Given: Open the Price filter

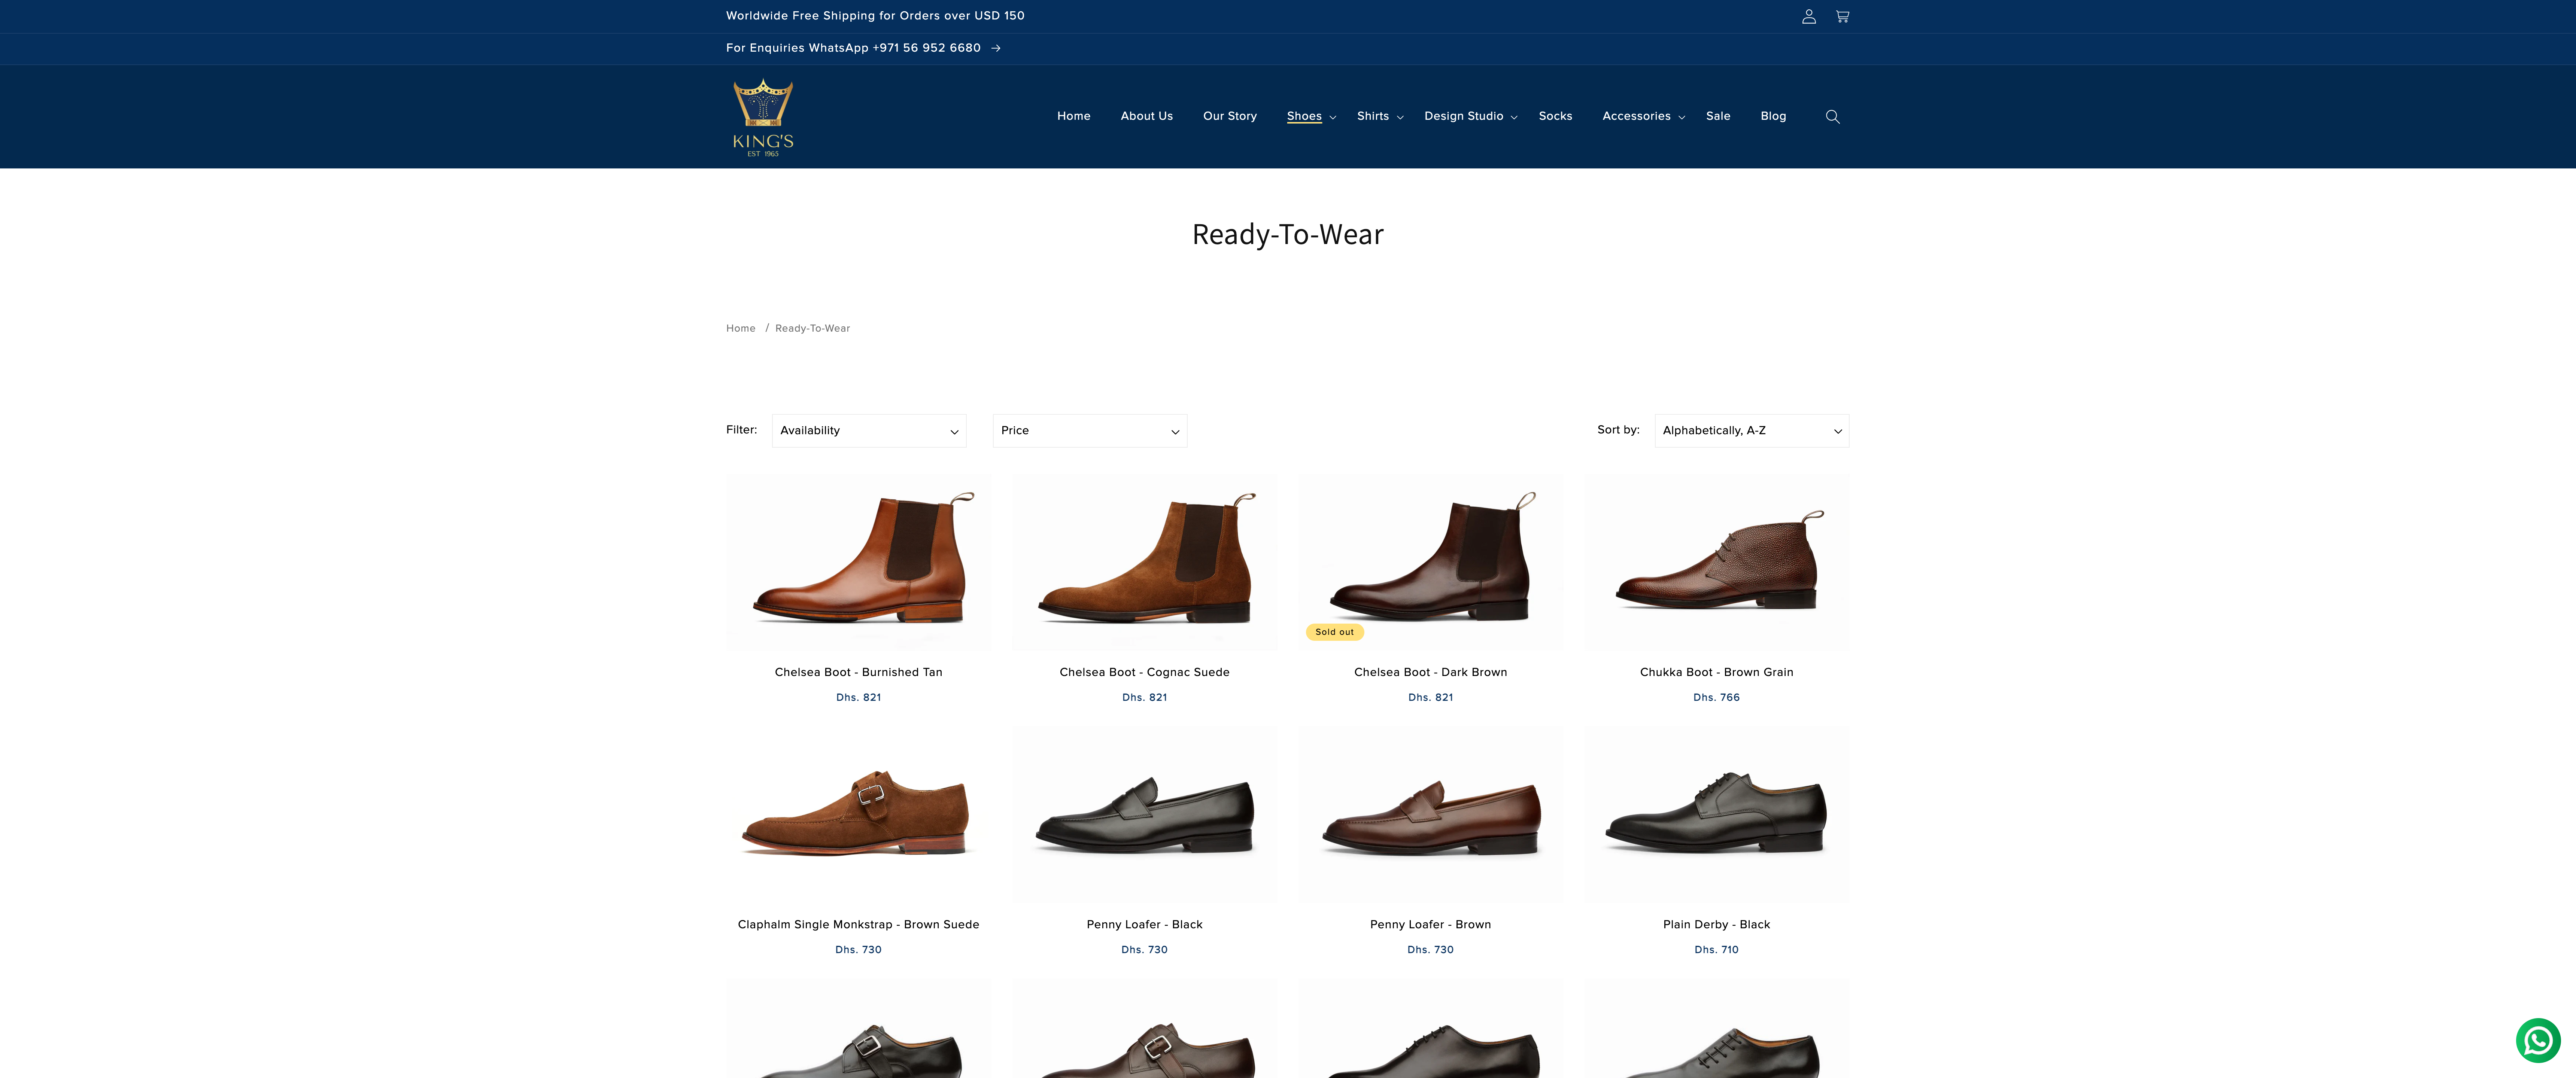Looking at the screenshot, I should [x=1089, y=430].
